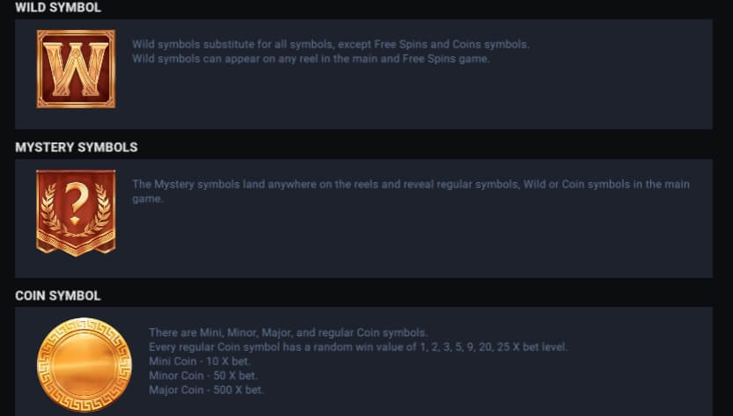Select the MYSTERY SYMBOLS heading

tap(77, 147)
